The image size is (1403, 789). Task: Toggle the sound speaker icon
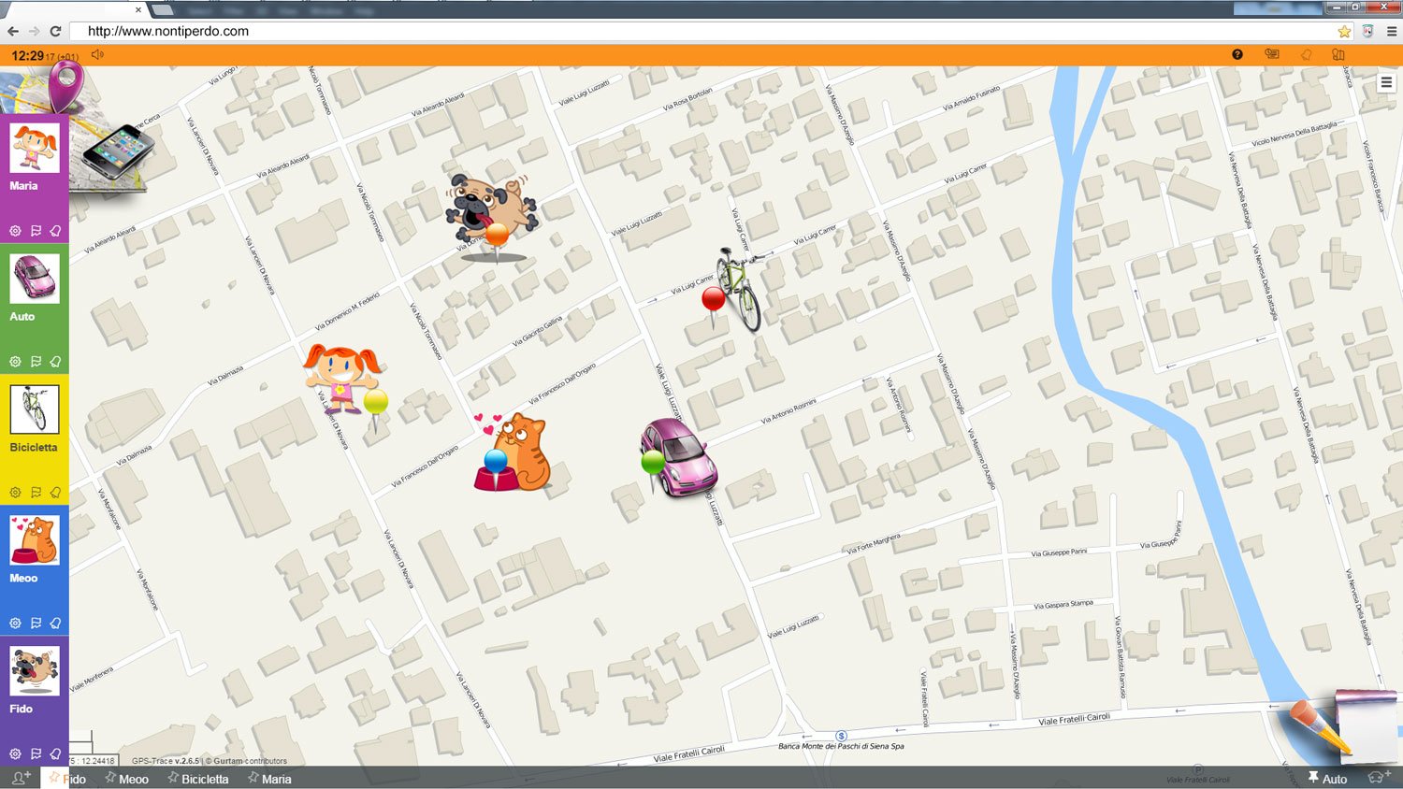coord(97,54)
